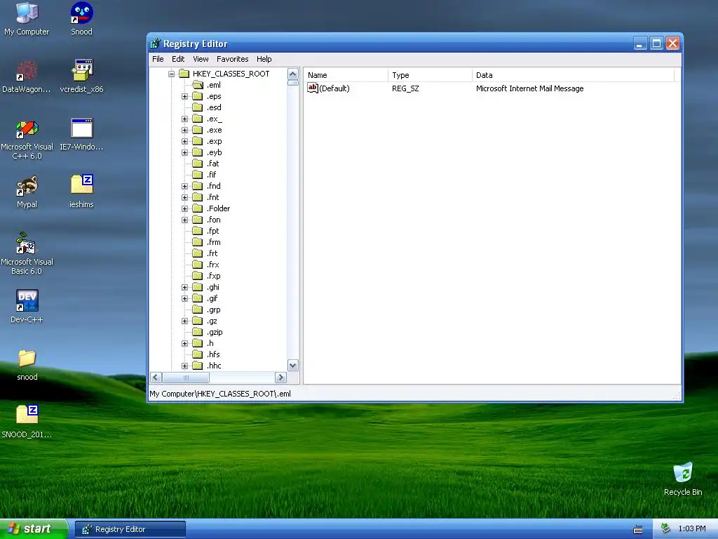Select the .esd key label
The image size is (718, 539).
[x=214, y=107]
